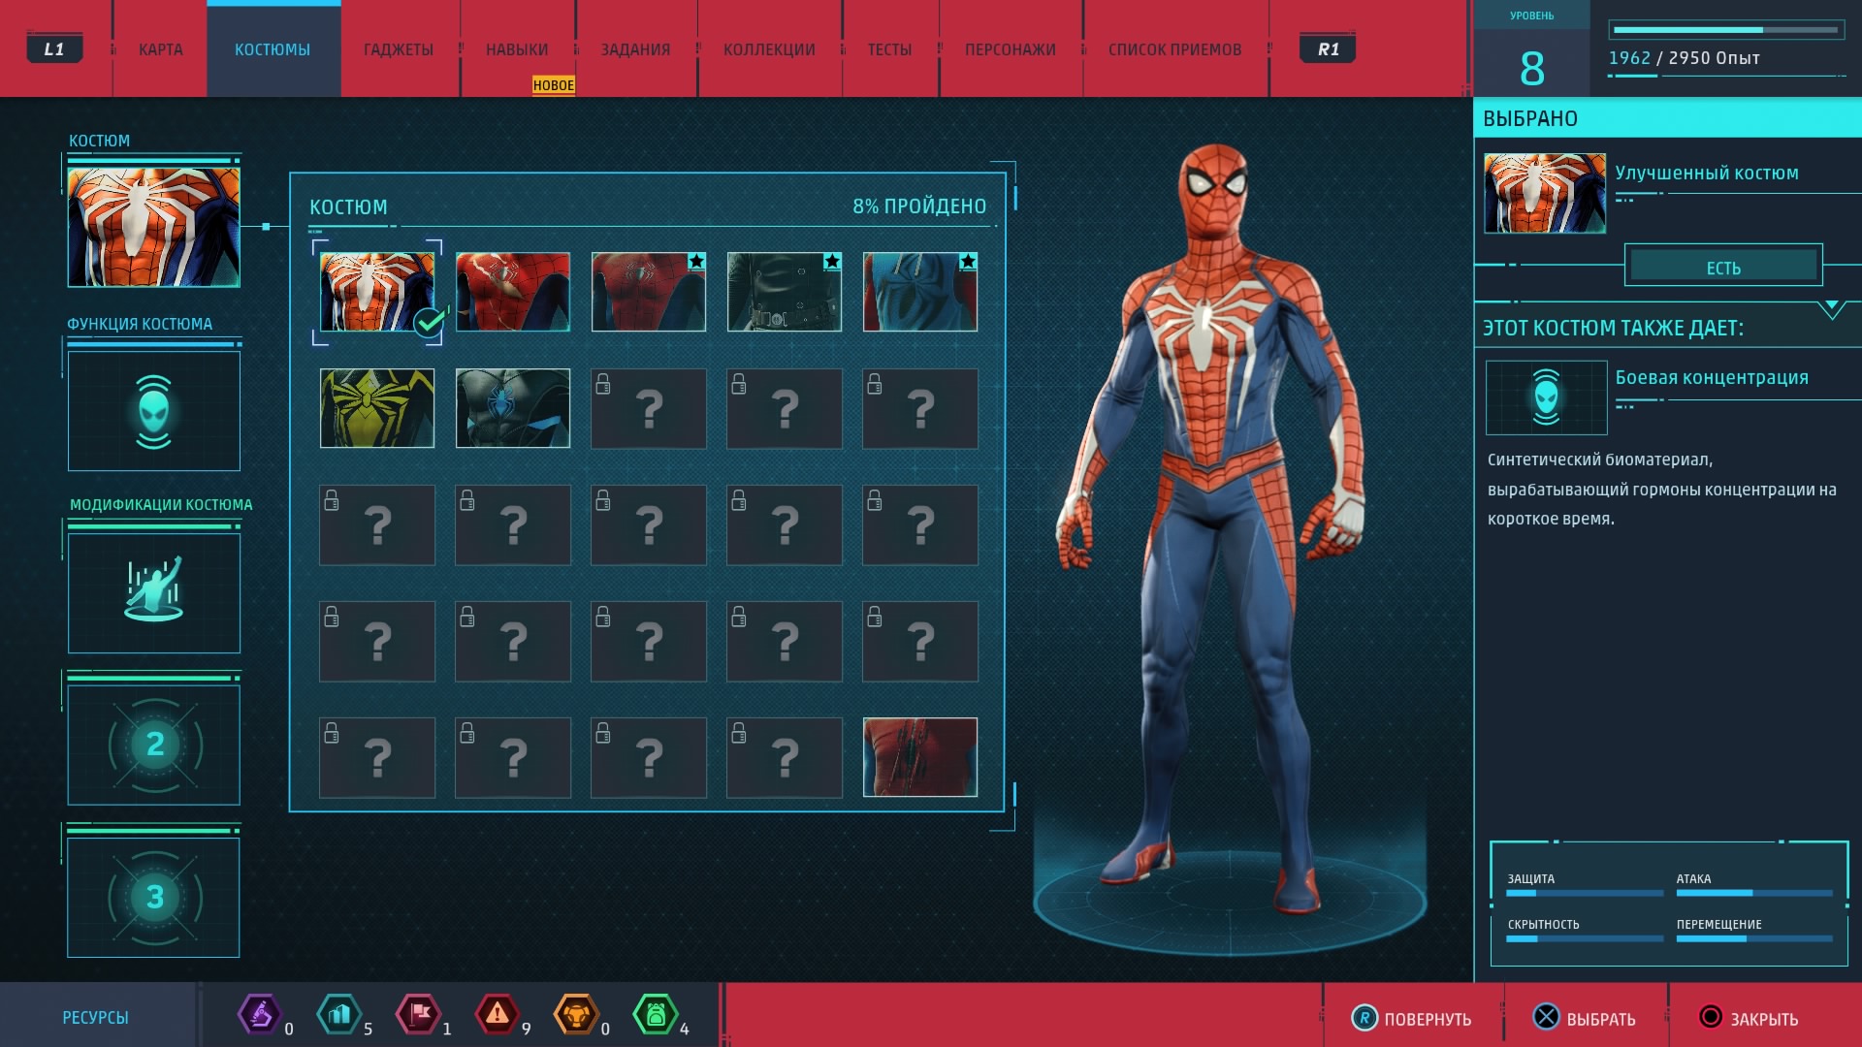Click the red crime token resource icon
Image resolution: width=1862 pixels, height=1047 pixels.
[x=497, y=1015]
